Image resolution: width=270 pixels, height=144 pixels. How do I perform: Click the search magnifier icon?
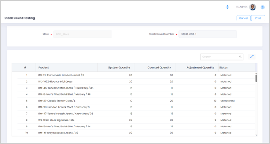point(240,57)
